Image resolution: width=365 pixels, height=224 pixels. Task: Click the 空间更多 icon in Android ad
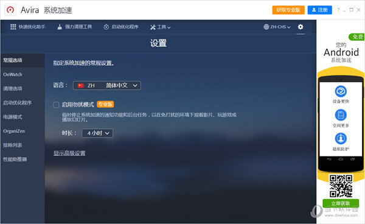pyautogui.click(x=341, y=115)
